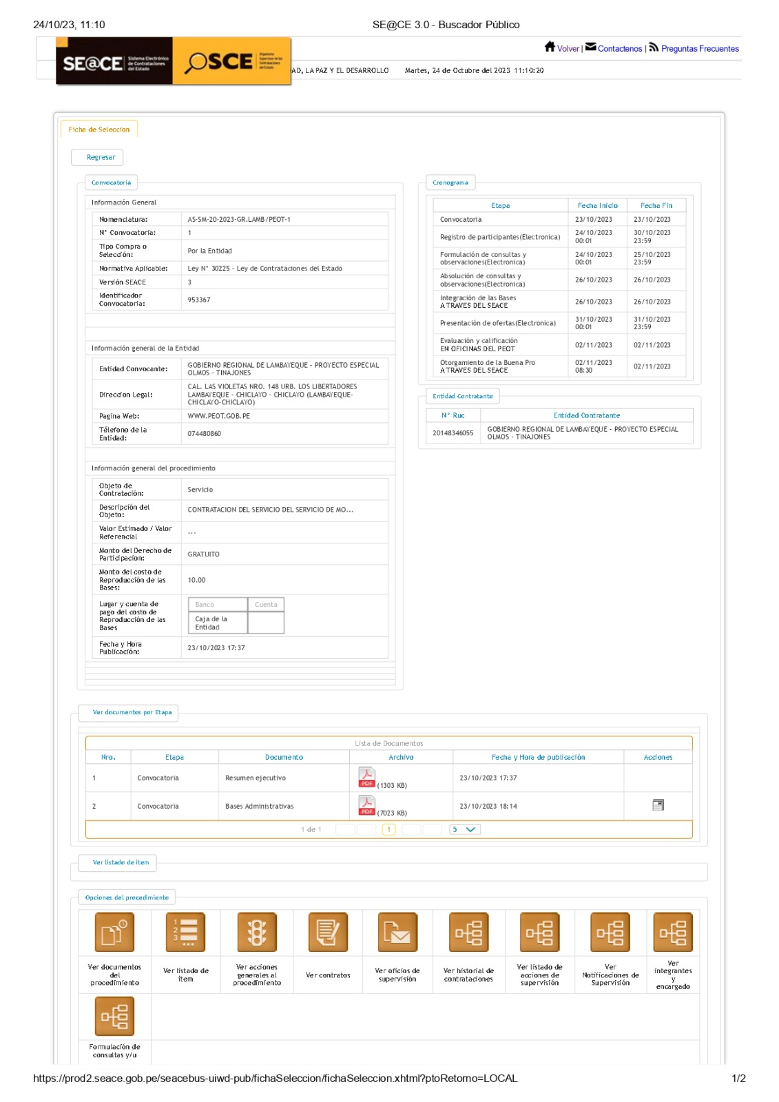Click the N° Ruc column header
This screenshot has width=779, height=1102.
(453, 415)
